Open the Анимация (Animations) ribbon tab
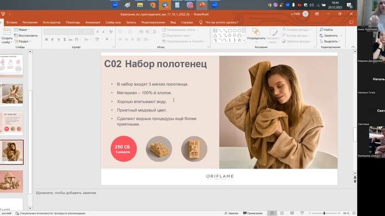The image size is (385, 216). coord(93,22)
